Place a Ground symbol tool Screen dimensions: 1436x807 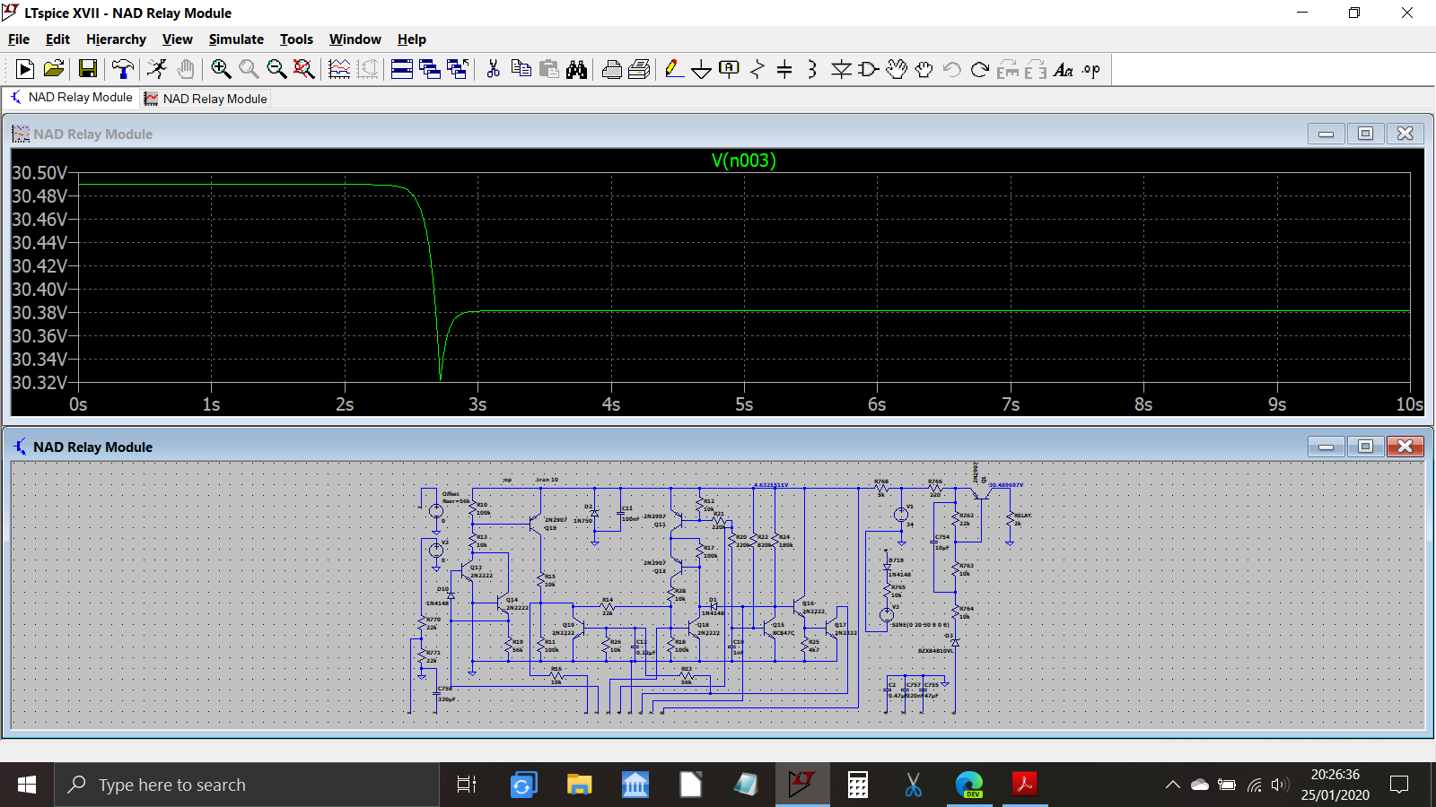702,69
